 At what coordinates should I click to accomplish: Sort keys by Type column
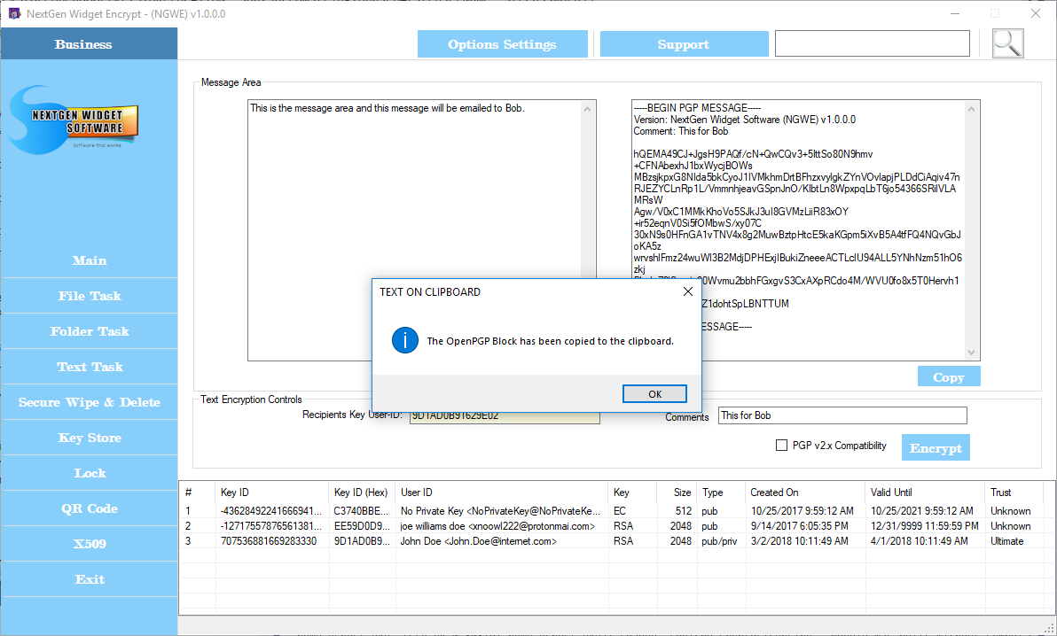pos(721,493)
